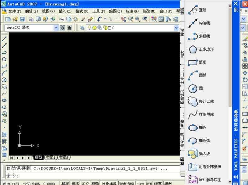
Task: Open plot preview from the toolbar
Action: pyautogui.click(x=38, y=19)
